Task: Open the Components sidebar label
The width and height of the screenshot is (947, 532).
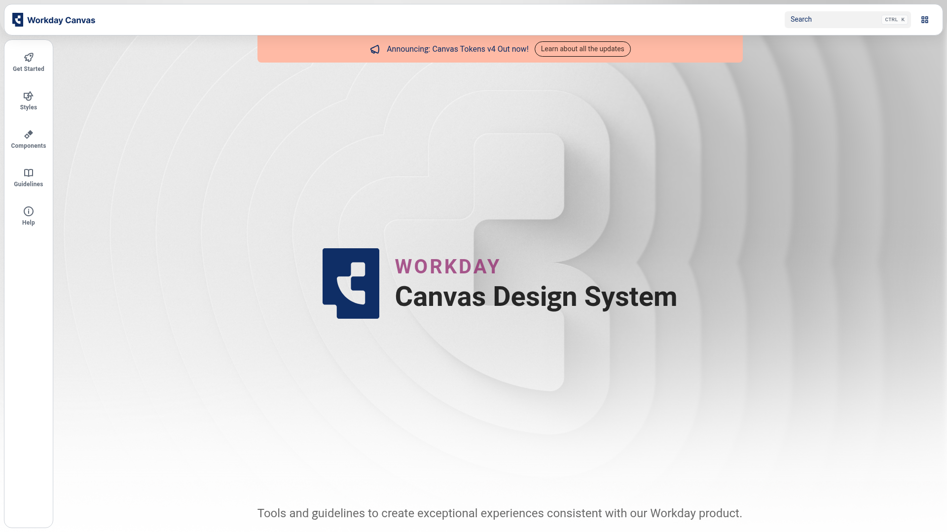Action: click(x=29, y=146)
